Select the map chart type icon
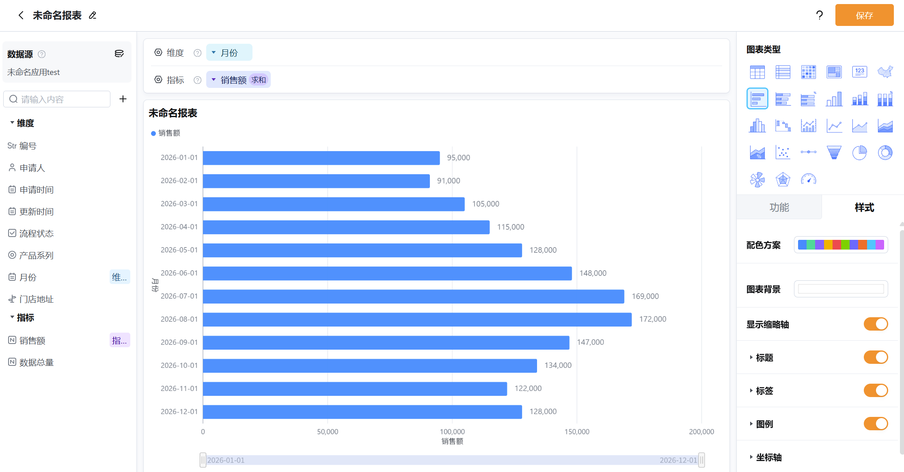 coord(885,72)
